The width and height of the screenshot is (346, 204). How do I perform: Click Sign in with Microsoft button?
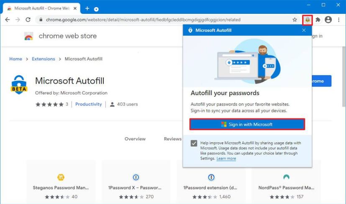pos(247,124)
